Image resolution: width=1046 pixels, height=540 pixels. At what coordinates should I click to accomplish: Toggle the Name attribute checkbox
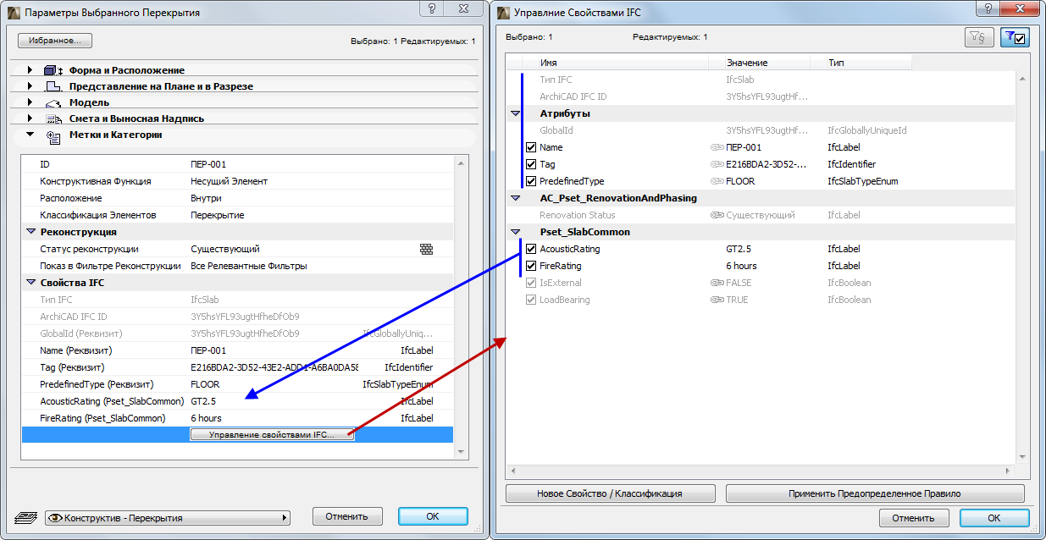tap(531, 147)
